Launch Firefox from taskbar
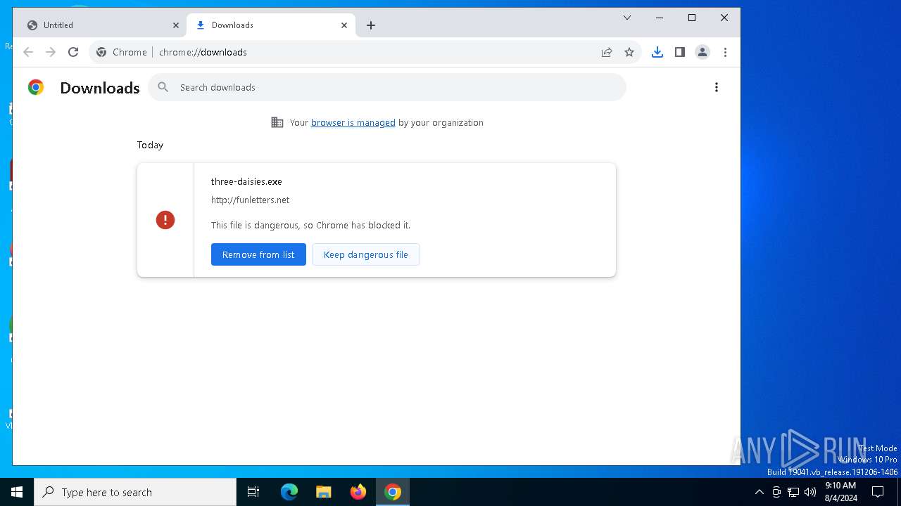Screen dimensions: 901x506 (x=358, y=492)
